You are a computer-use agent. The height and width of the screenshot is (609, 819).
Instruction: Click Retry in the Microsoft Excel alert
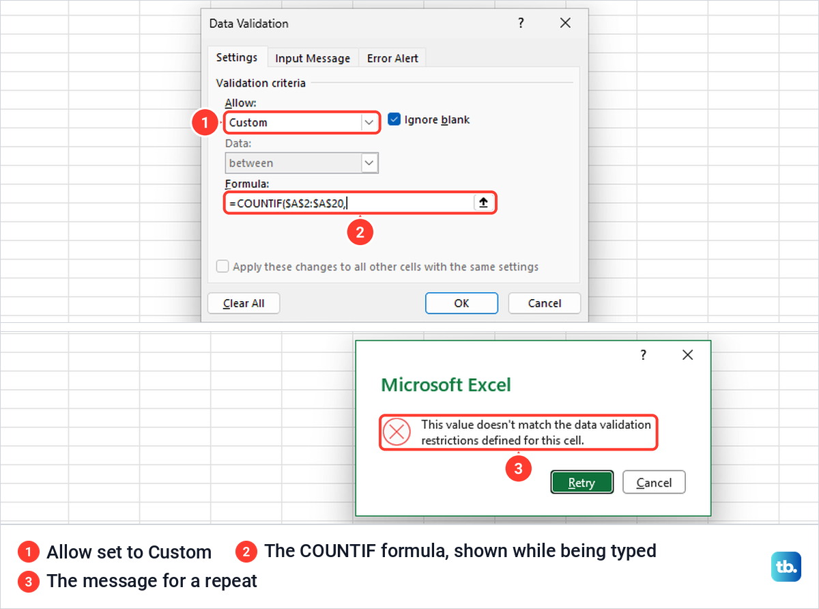pyautogui.click(x=581, y=483)
